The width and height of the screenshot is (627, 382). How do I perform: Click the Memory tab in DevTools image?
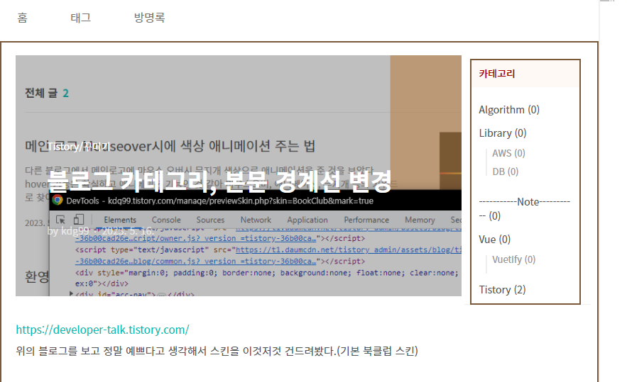click(x=420, y=220)
